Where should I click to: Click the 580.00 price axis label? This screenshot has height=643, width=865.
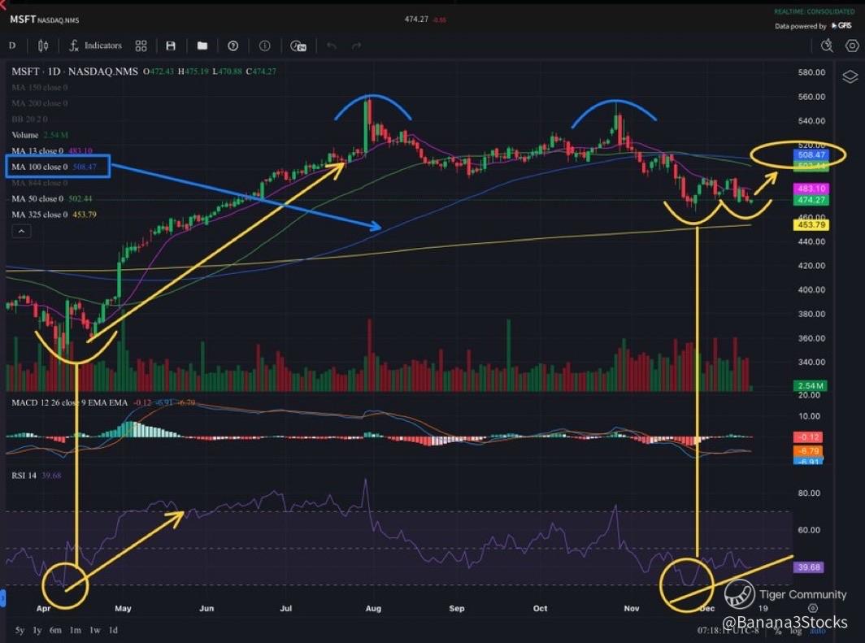(811, 72)
